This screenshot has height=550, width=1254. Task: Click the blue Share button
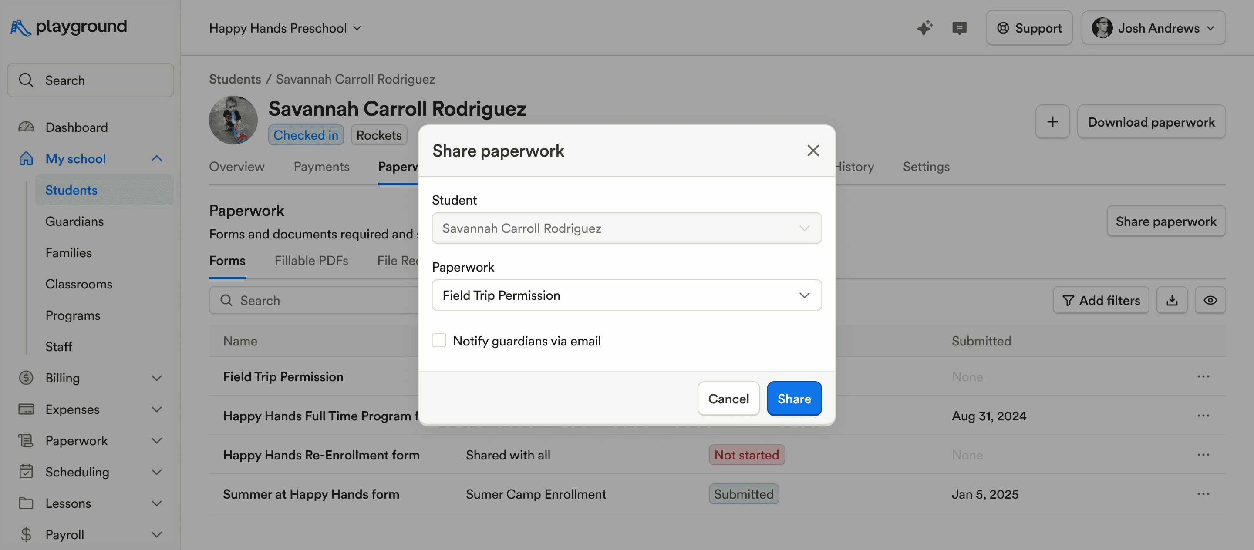click(x=794, y=399)
